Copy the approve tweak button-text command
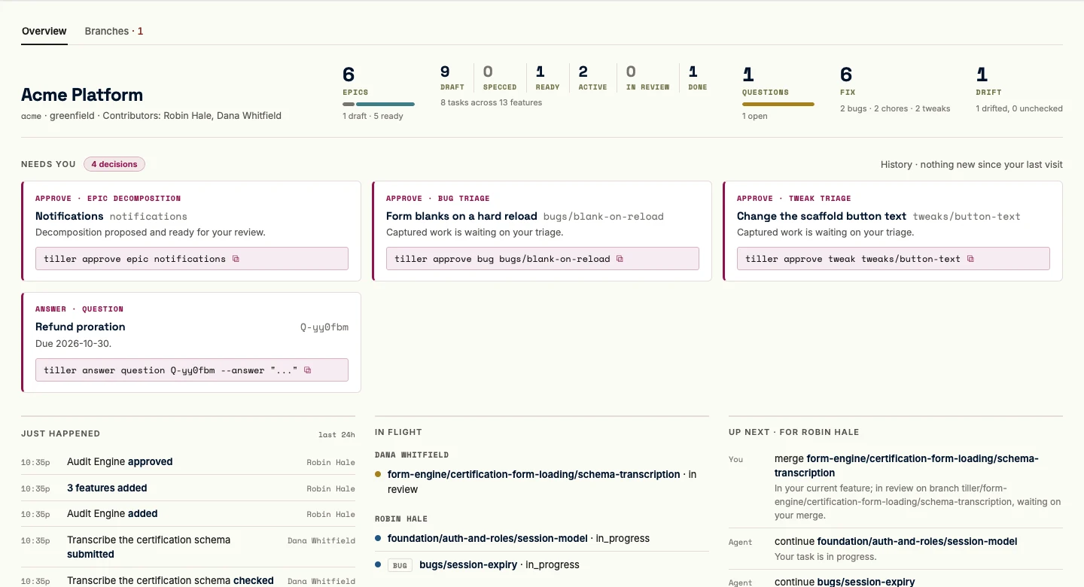 970,259
